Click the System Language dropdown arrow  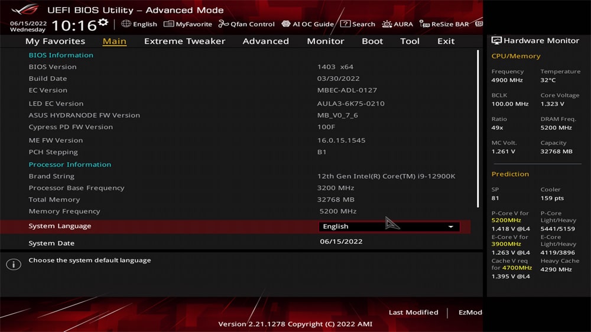pos(450,226)
